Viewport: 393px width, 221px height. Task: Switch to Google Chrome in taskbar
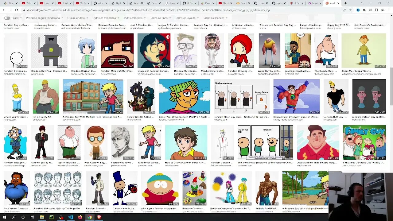click(x=90, y=217)
